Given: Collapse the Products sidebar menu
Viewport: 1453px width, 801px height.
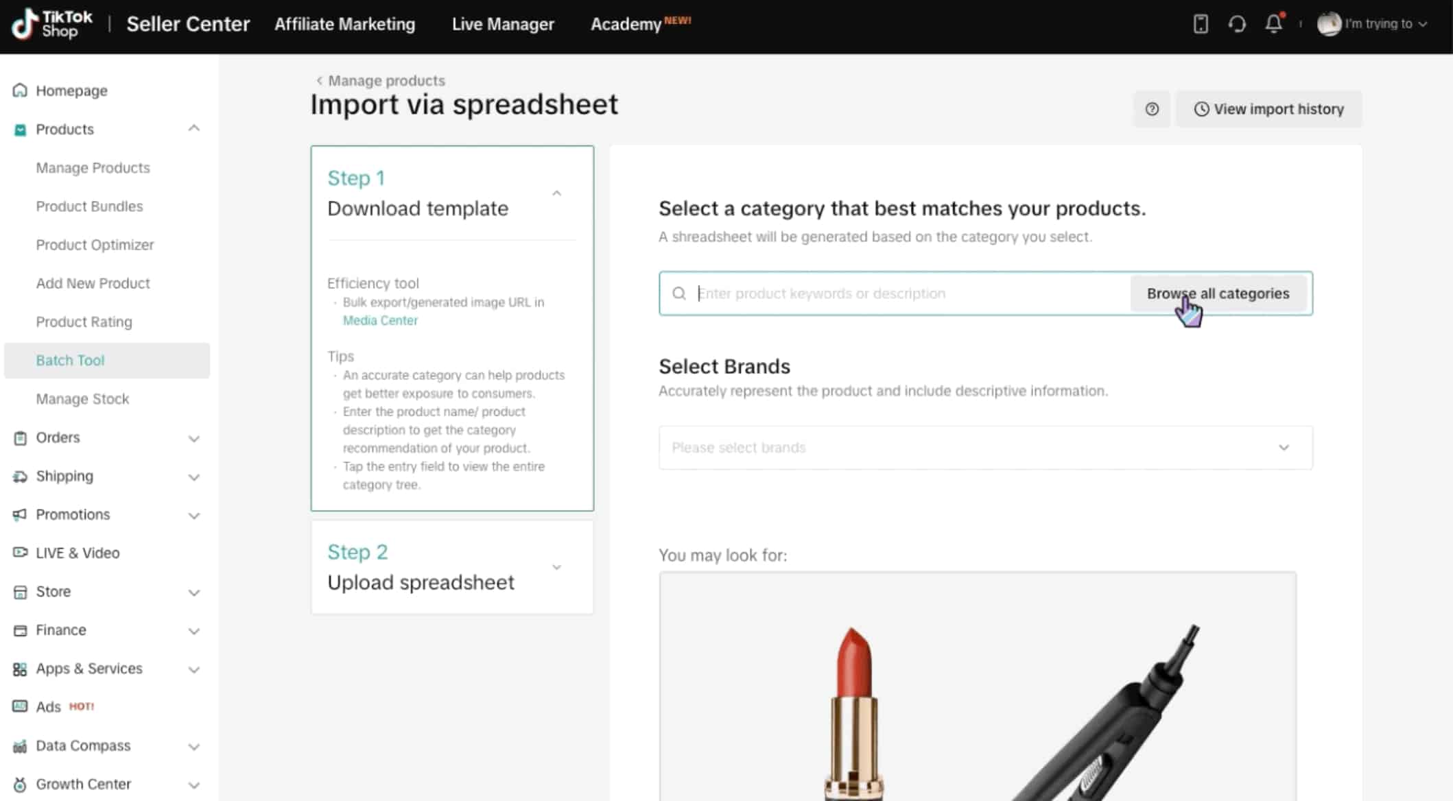Looking at the screenshot, I should (x=194, y=129).
